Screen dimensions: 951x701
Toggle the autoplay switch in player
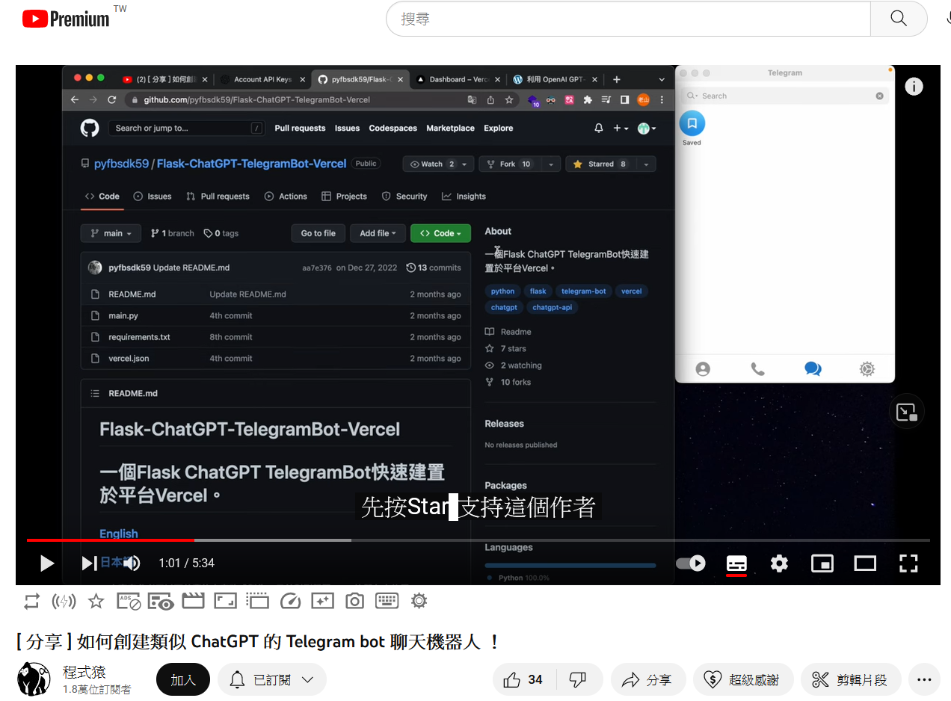click(691, 563)
